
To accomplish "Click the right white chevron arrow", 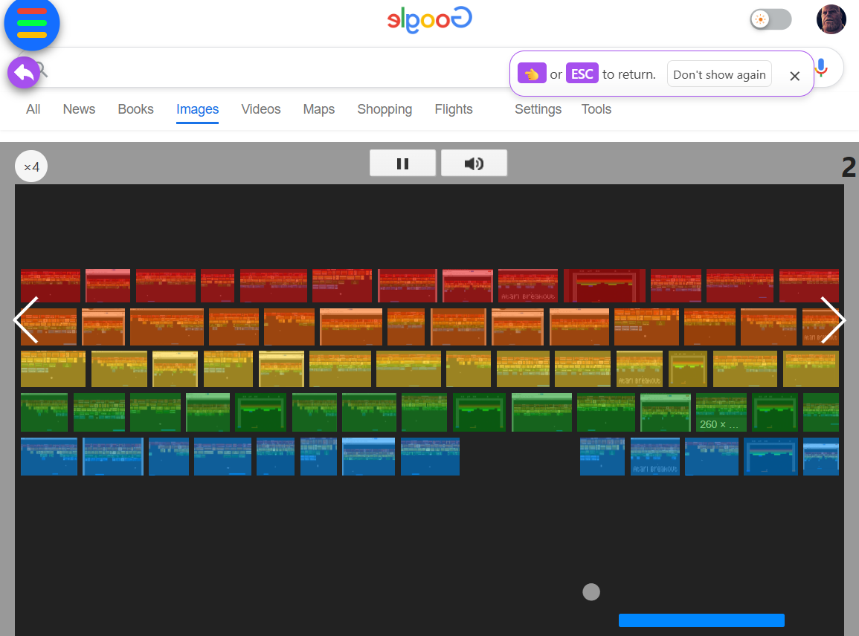I will [832, 320].
